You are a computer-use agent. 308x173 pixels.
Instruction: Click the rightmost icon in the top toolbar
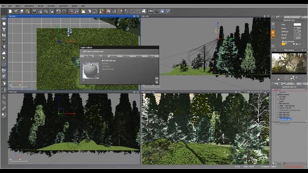[x=168, y=12]
